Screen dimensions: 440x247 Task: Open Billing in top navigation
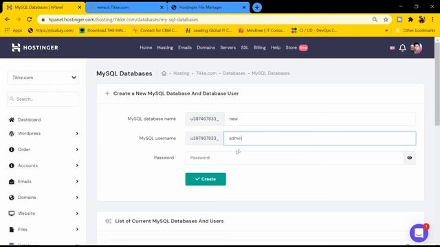coord(260,47)
